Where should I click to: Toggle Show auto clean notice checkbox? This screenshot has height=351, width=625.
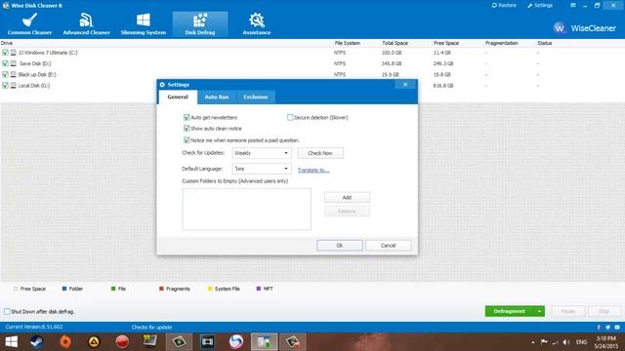pyautogui.click(x=187, y=128)
